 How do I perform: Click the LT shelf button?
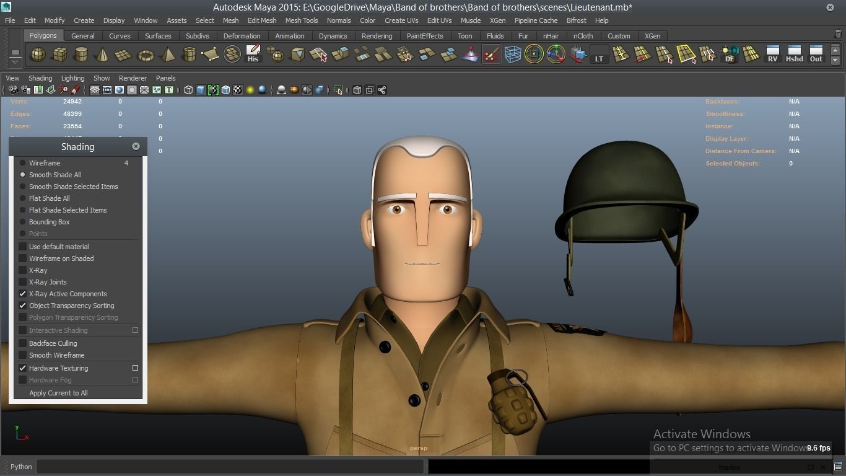599,55
